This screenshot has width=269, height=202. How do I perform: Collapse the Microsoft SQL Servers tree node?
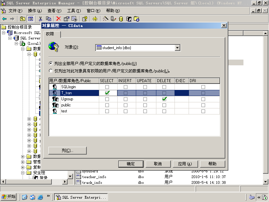point(4,33)
